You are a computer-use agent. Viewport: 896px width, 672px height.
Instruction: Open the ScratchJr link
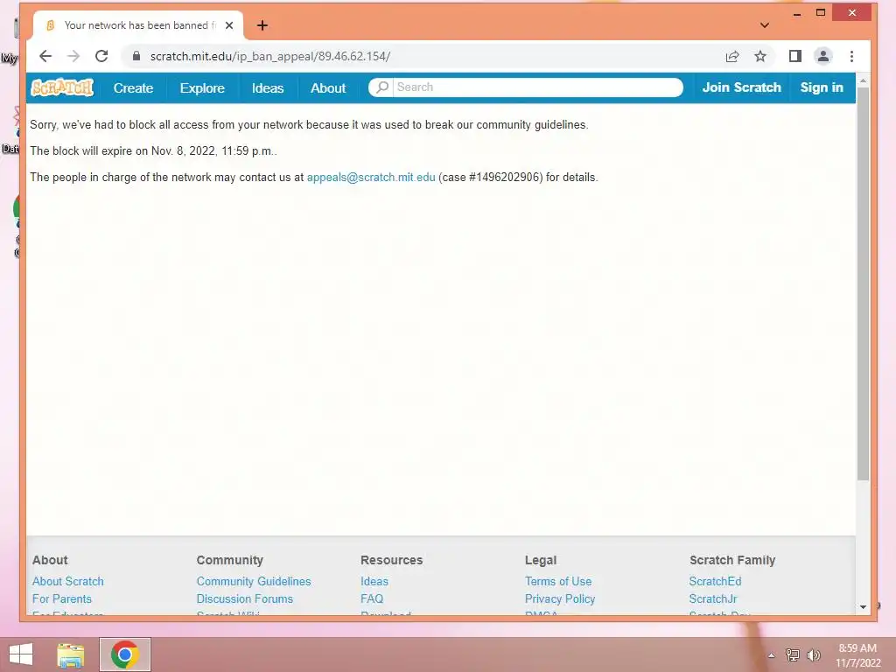tap(713, 598)
